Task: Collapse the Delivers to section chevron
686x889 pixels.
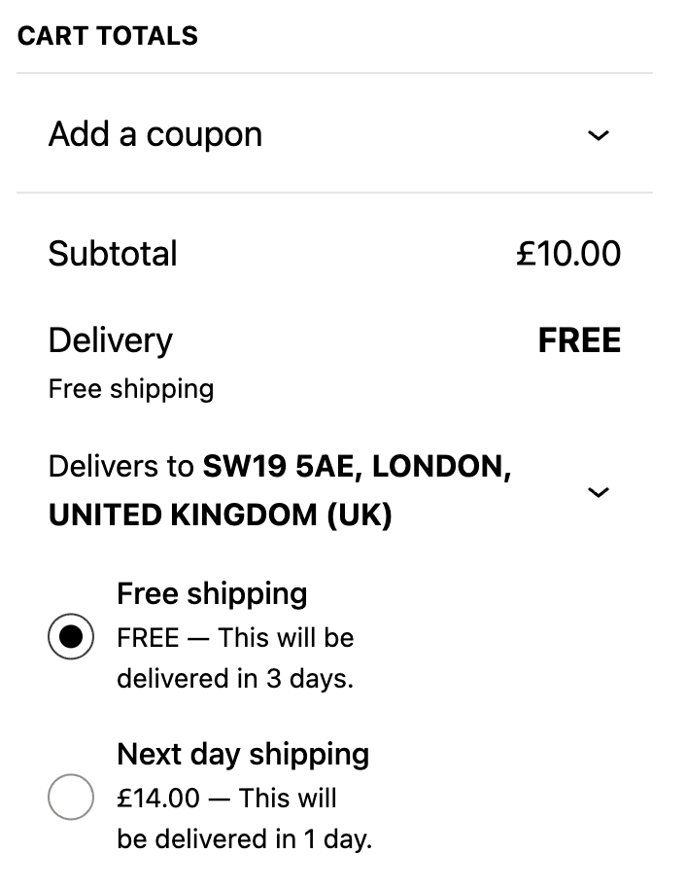Action: click(x=599, y=491)
